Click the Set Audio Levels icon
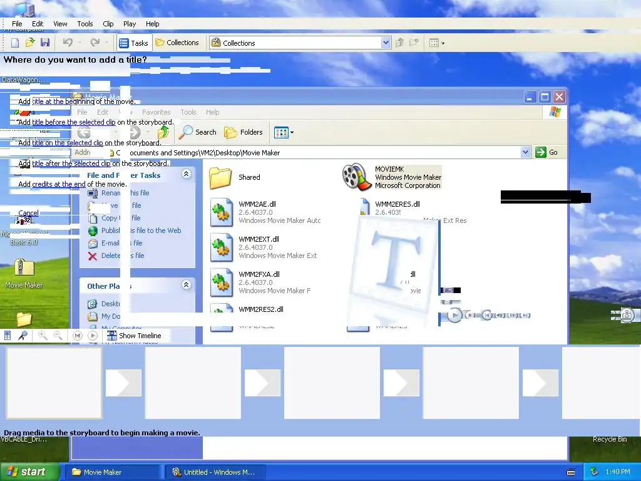This screenshot has width=641, height=481. click(8, 336)
